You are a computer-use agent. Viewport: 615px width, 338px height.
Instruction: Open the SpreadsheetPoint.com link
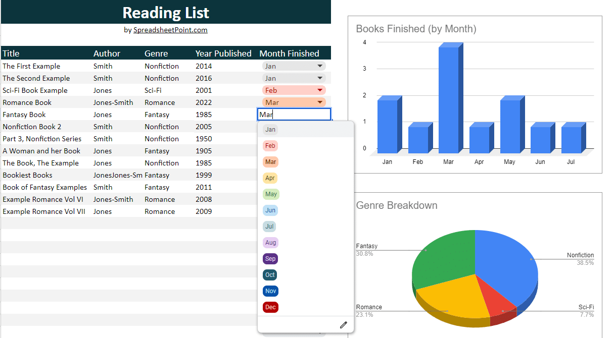tap(170, 30)
